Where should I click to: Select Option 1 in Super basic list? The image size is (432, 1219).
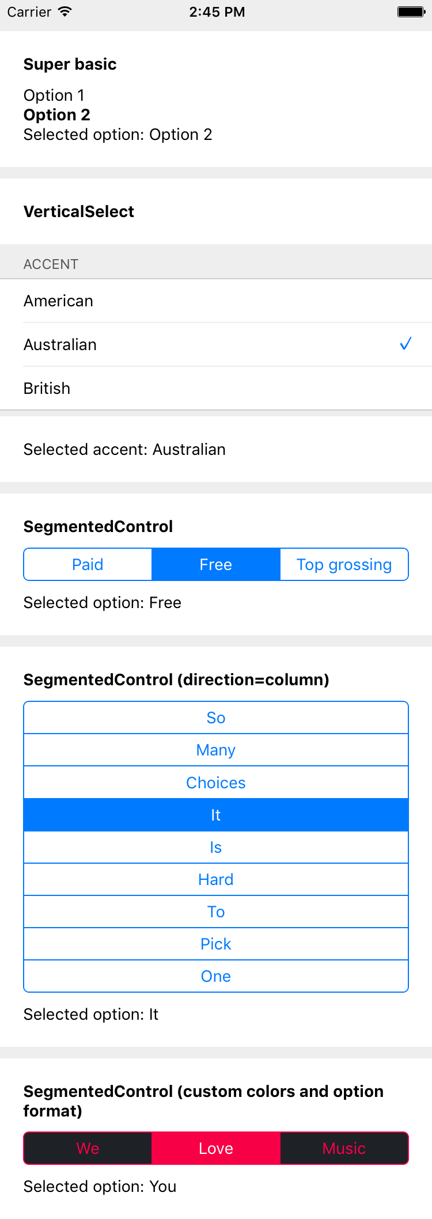pos(54,95)
